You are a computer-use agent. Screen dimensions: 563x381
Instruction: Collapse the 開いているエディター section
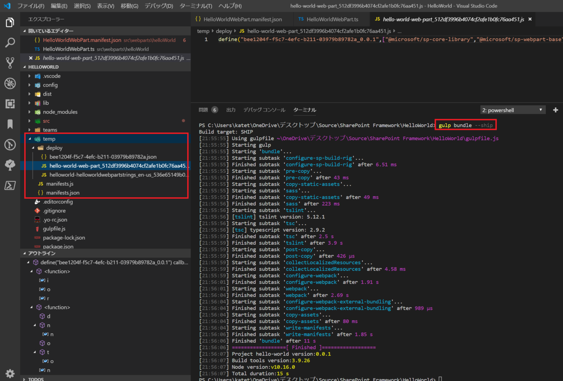click(x=106, y=31)
